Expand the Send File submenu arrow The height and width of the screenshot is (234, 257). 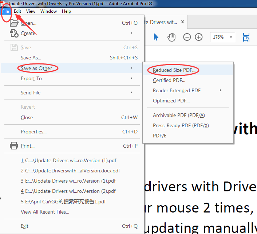[131, 93]
